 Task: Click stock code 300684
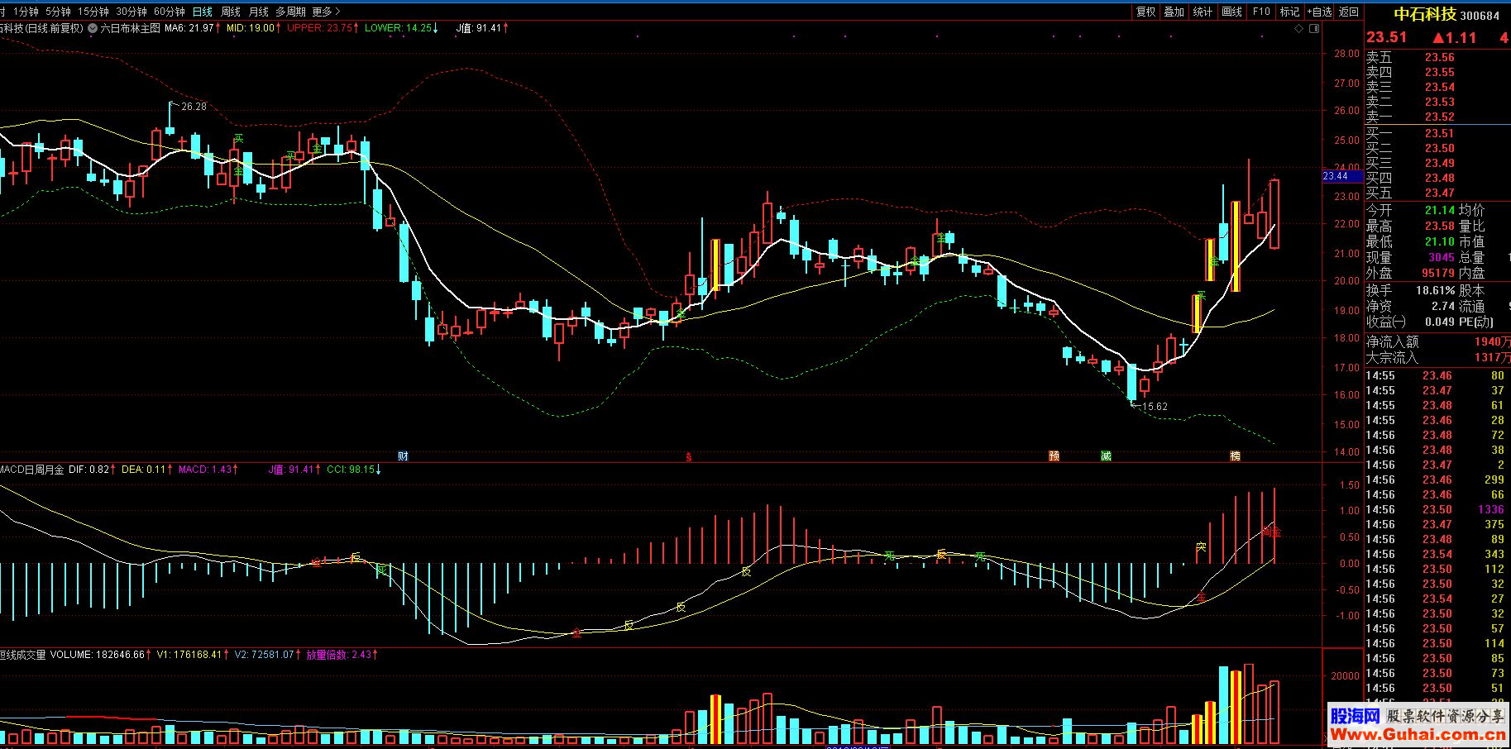[x=1480, y=16]
